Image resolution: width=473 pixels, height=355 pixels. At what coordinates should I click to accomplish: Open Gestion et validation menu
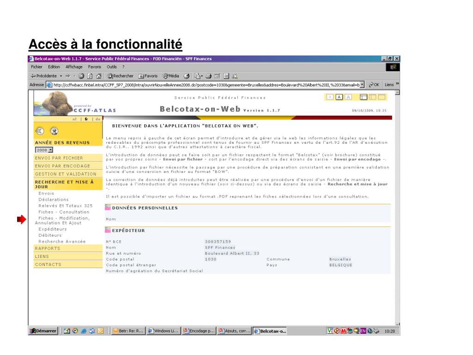[x=68, y=174]
